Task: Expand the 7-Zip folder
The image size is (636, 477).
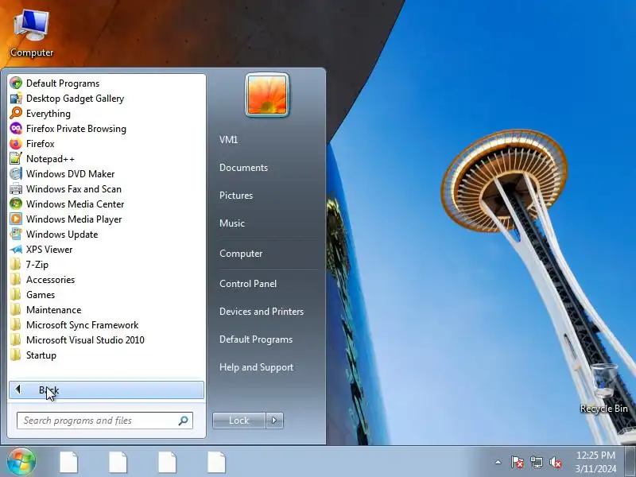Action: [x=107, y=265]
